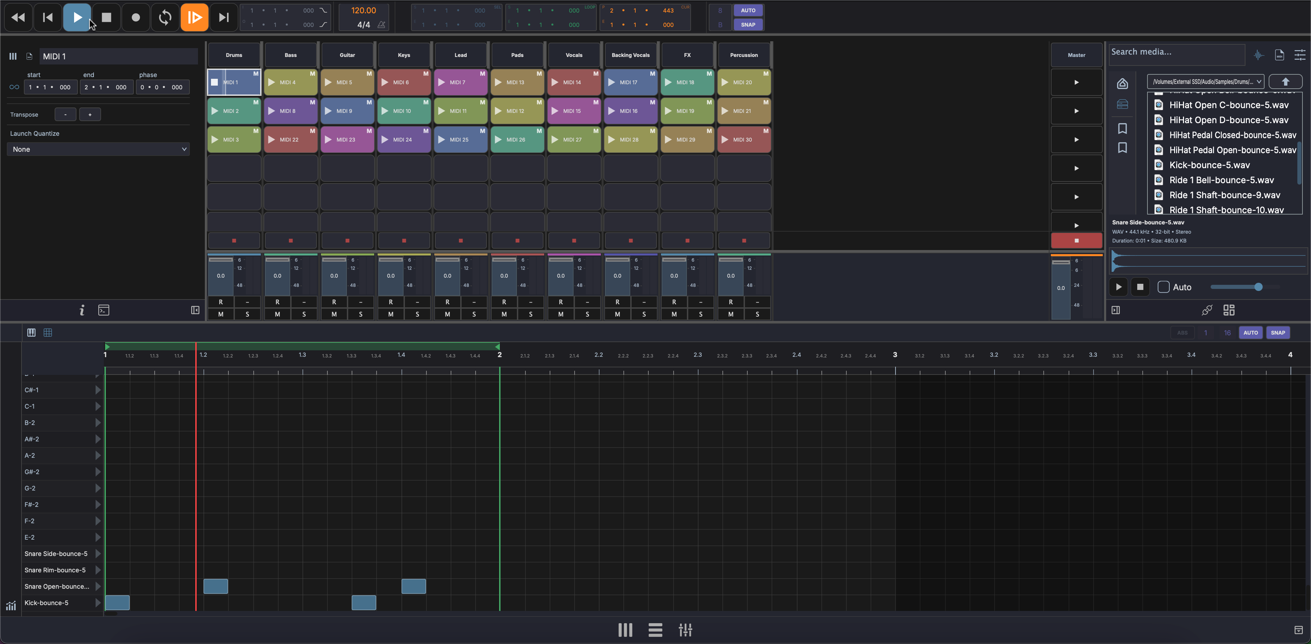Select Kick-bounce-5.wav in the media browser
1311x644 pixels.
pos(1209,165)
